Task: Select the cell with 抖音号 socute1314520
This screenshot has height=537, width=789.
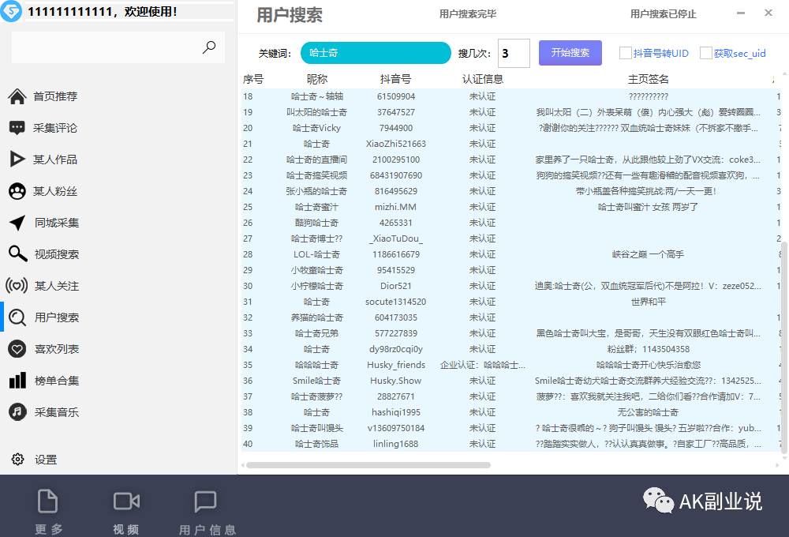Action: (395, 302)
